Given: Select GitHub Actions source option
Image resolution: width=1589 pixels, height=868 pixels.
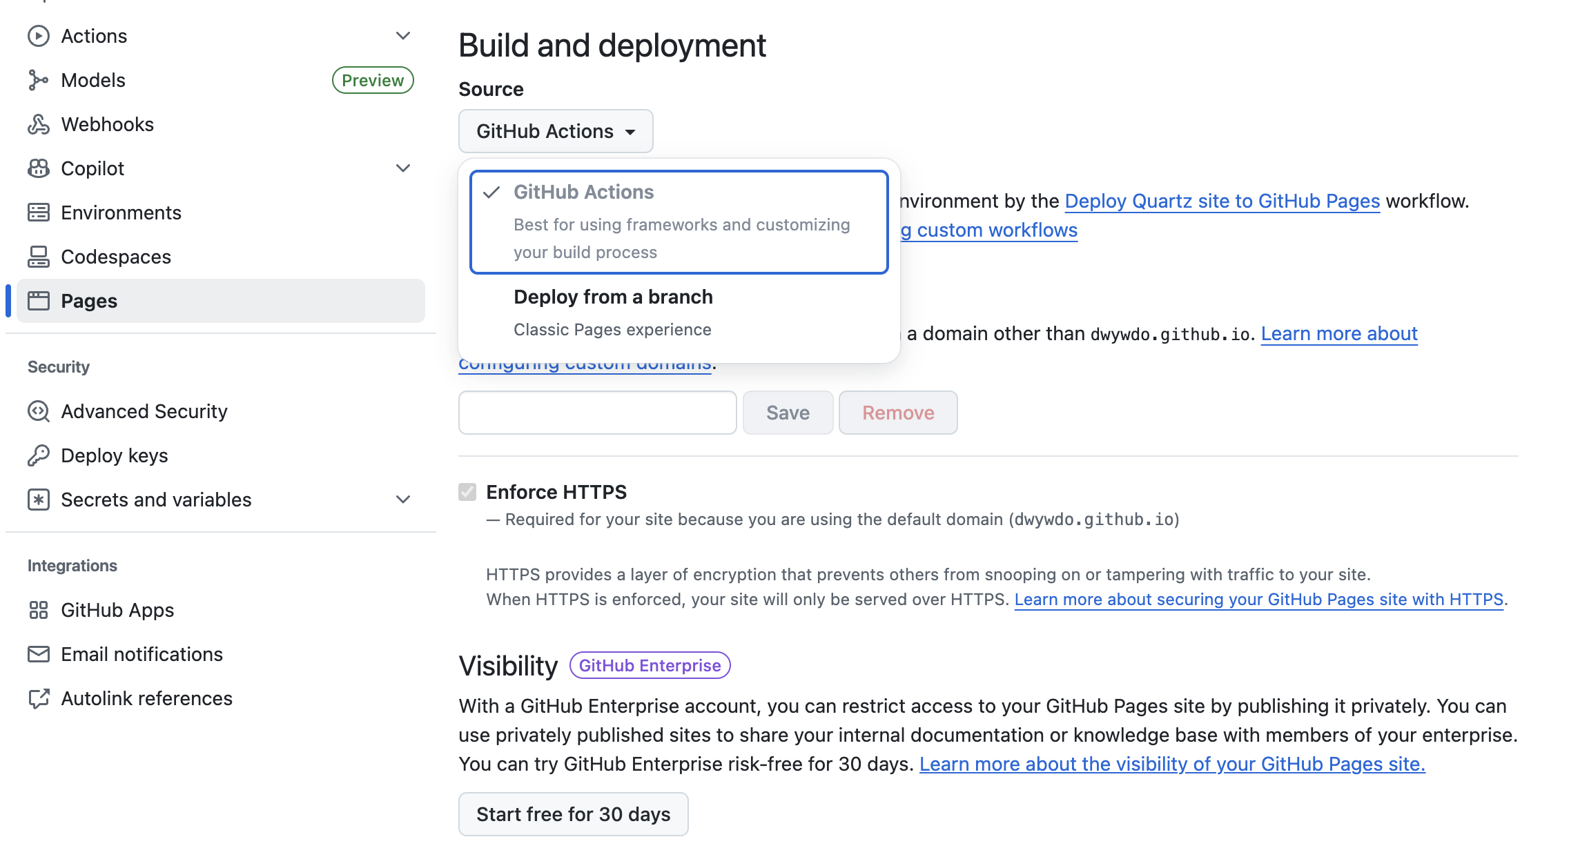Looking at the screenshot, I should click(679, 222).
